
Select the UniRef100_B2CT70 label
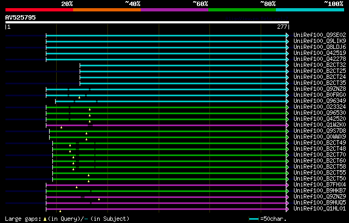(x=320, y=154)
